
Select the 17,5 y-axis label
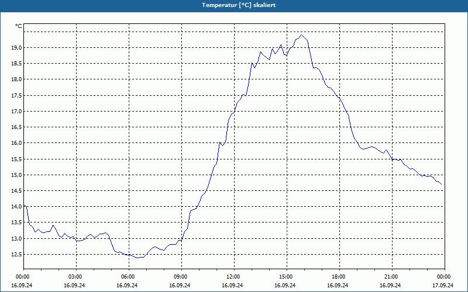pos(16,96)
